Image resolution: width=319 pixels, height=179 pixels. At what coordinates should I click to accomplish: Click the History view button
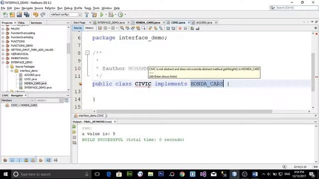[x=89, y=28]
